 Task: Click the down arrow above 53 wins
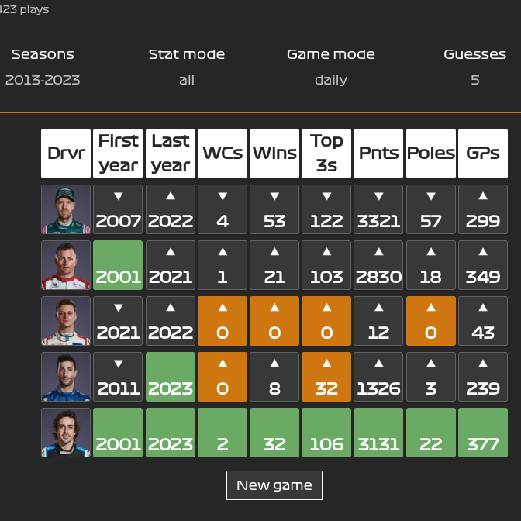(x=274, y=197)
